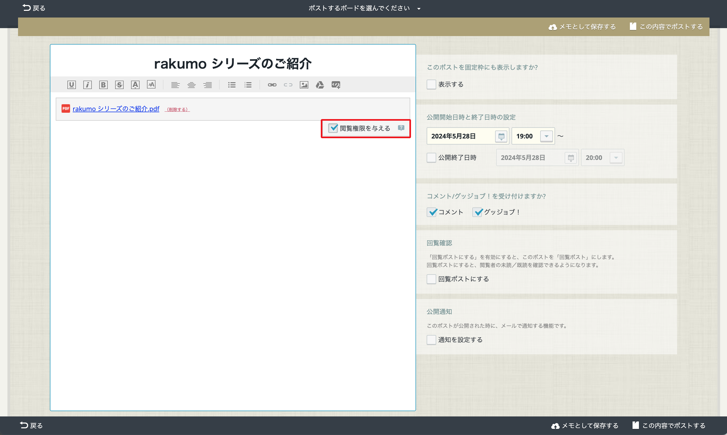Insert an image into the post
The image size is (727, 435).
(304, 85)
